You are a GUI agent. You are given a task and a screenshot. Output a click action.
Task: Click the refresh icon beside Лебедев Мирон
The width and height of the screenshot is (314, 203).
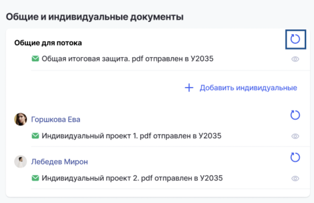[295, 157]
